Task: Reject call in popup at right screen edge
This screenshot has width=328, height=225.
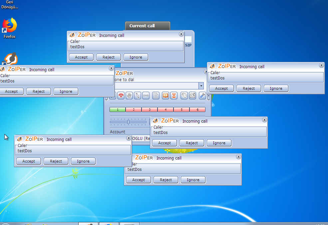Action: [x=249, y=88]
